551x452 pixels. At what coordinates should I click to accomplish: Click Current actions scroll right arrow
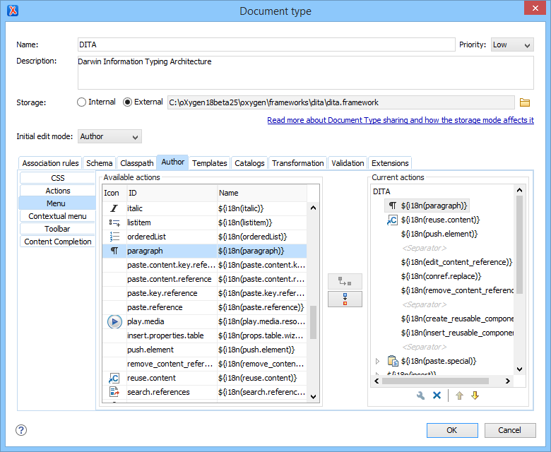[x=508, y=381]
